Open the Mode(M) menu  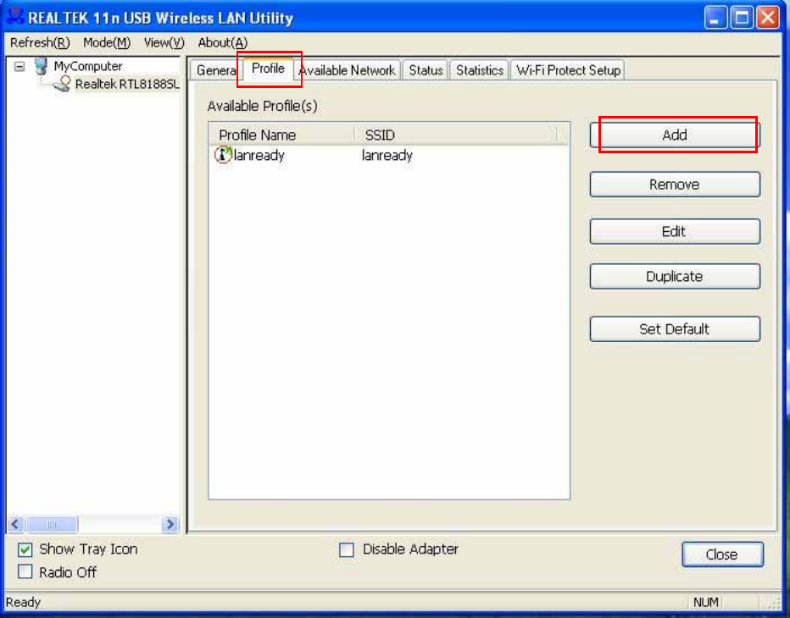click(x=107, y=43)
